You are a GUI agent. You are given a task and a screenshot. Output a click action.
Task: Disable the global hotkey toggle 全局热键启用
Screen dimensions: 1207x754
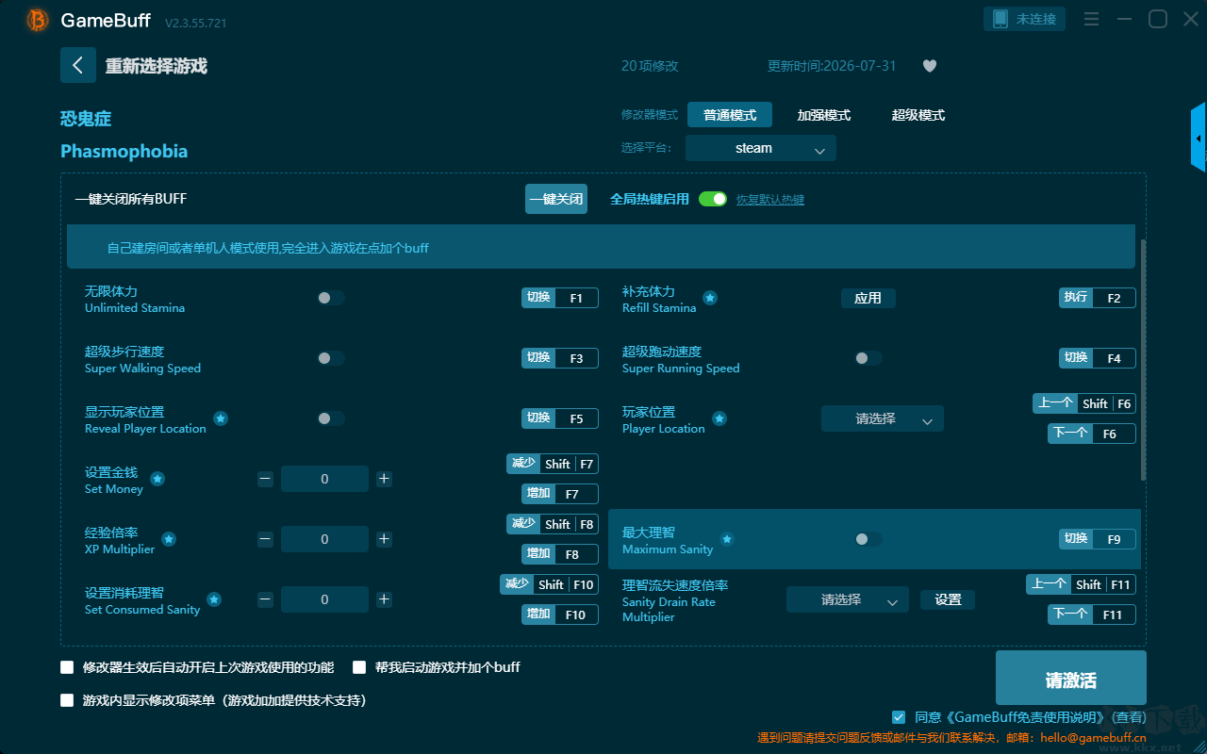click(x=713, y=199)
